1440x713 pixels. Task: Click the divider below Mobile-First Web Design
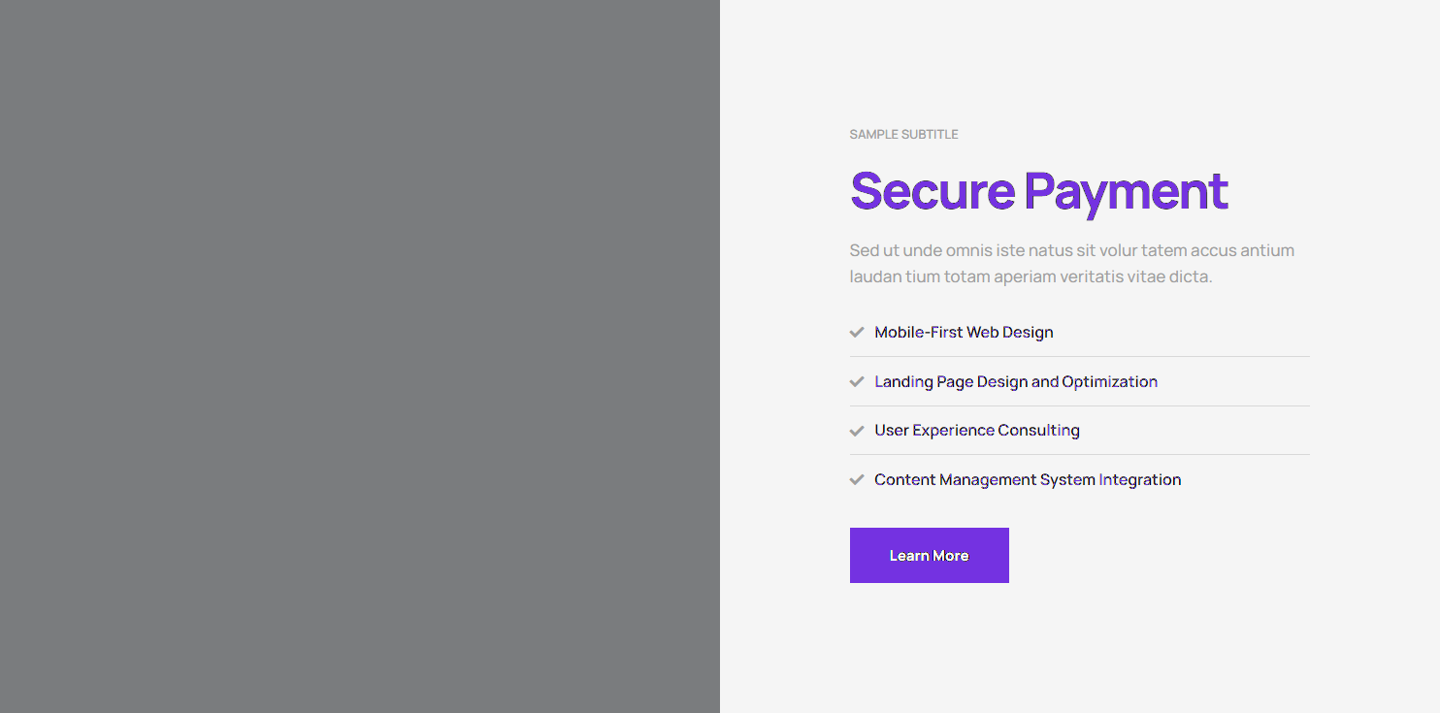point(1079,357)
